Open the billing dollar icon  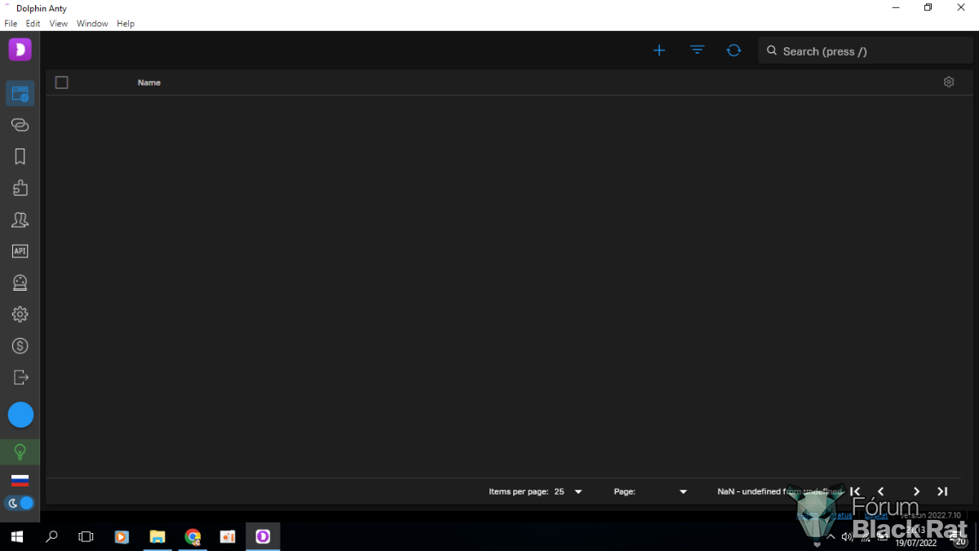point(20,346)
